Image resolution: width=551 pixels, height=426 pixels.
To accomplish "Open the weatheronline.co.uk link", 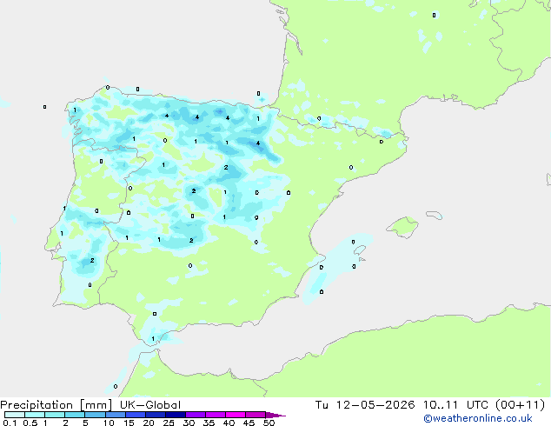I will click(478, 418).
